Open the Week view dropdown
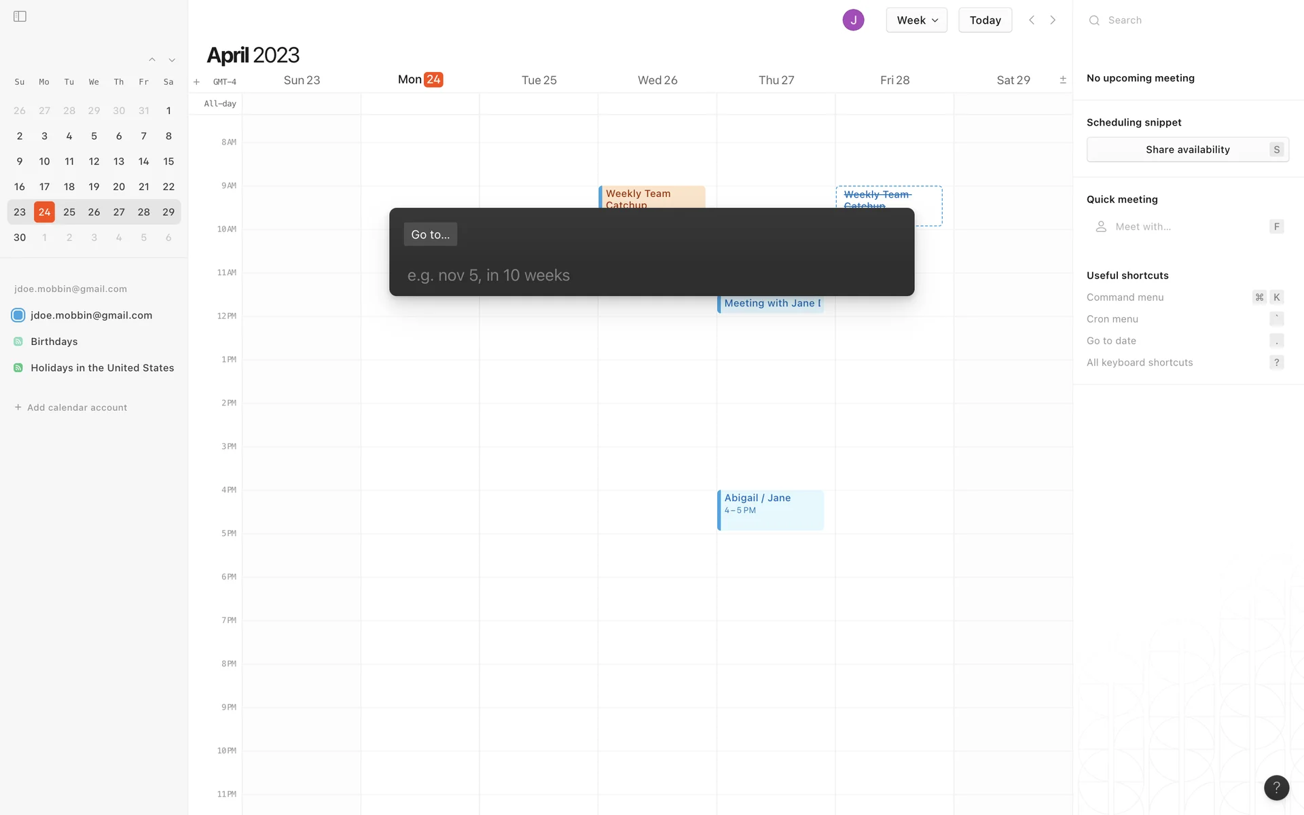The height and width of the screenshot is (815, 1304). [x=916, y=20]
